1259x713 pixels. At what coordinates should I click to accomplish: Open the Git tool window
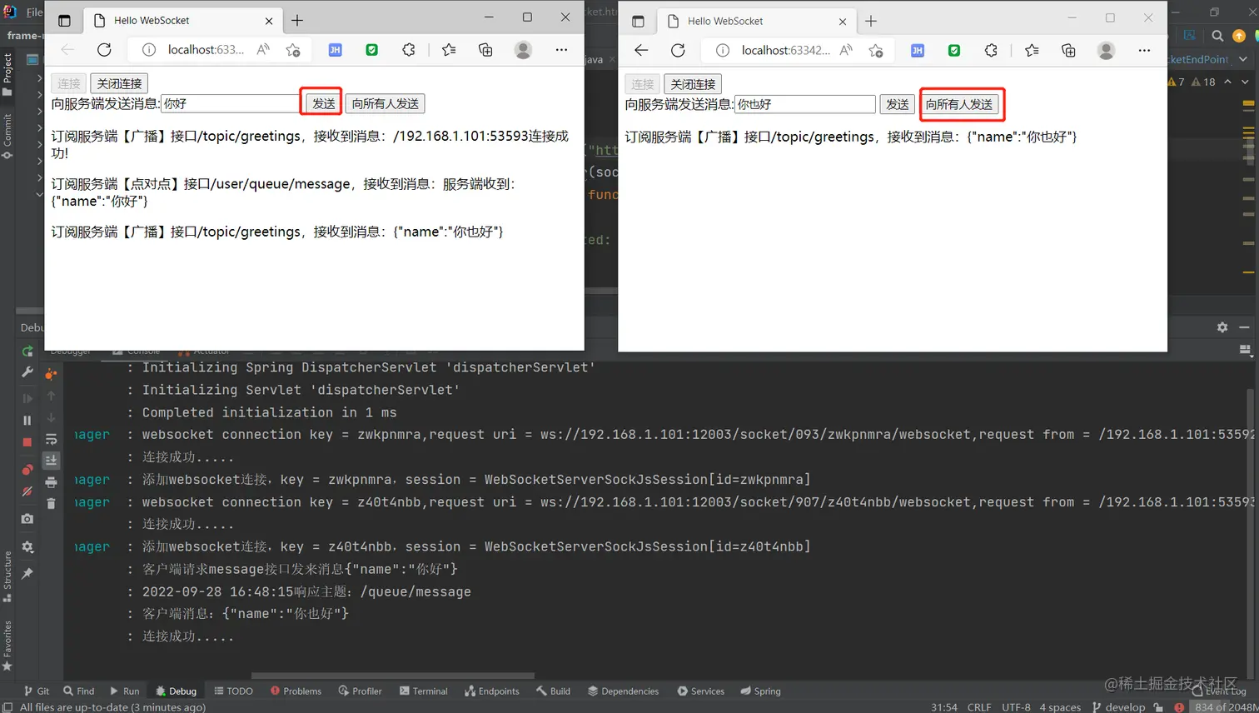(x=36, y=691)
